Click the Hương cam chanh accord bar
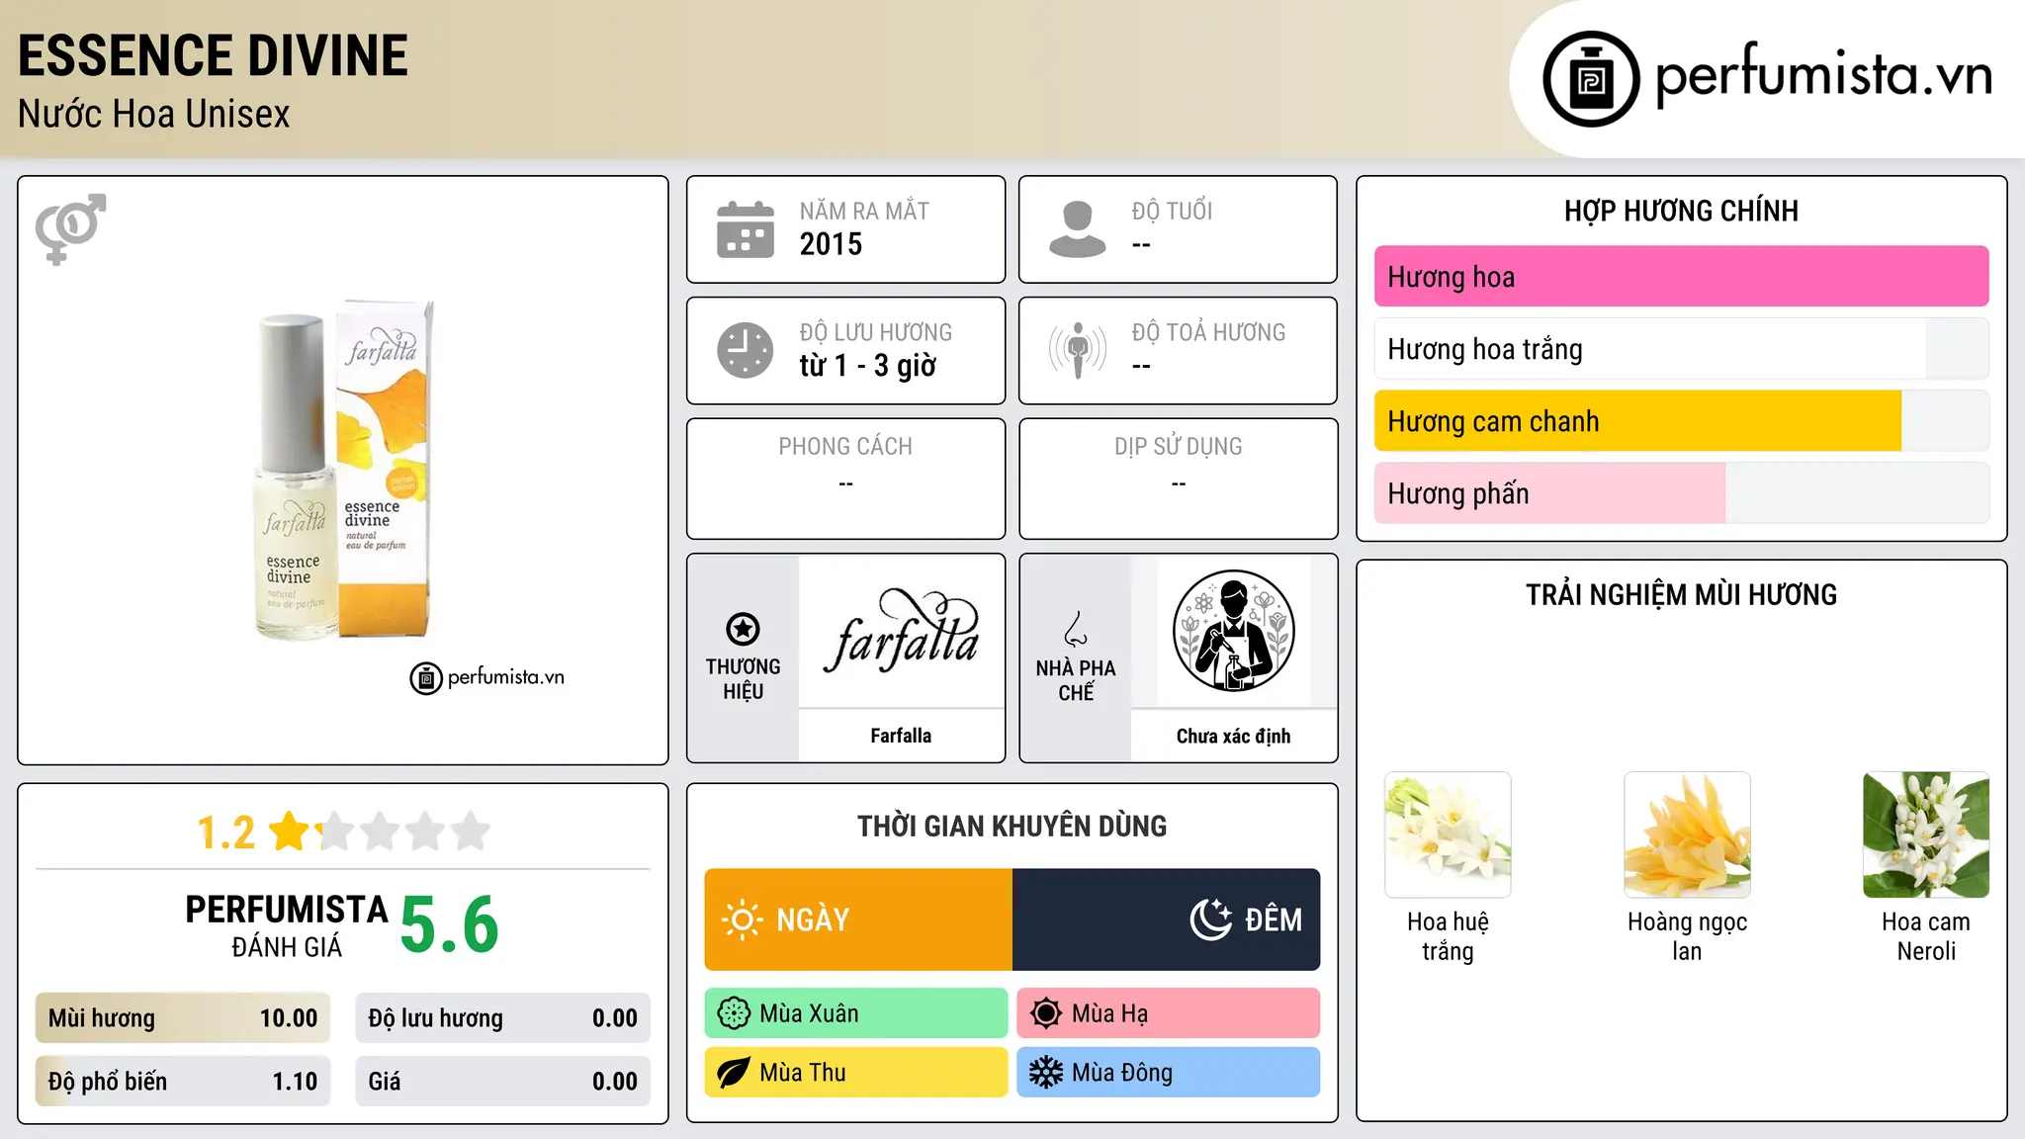Image resolution: width=2025 pixels, height=1139 pixels. pyautogui.click(x=1681, y=421)
